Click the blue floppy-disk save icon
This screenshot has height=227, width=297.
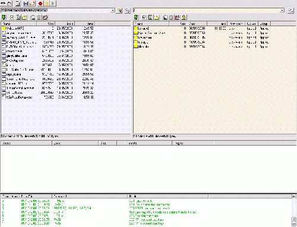[26, 4]
